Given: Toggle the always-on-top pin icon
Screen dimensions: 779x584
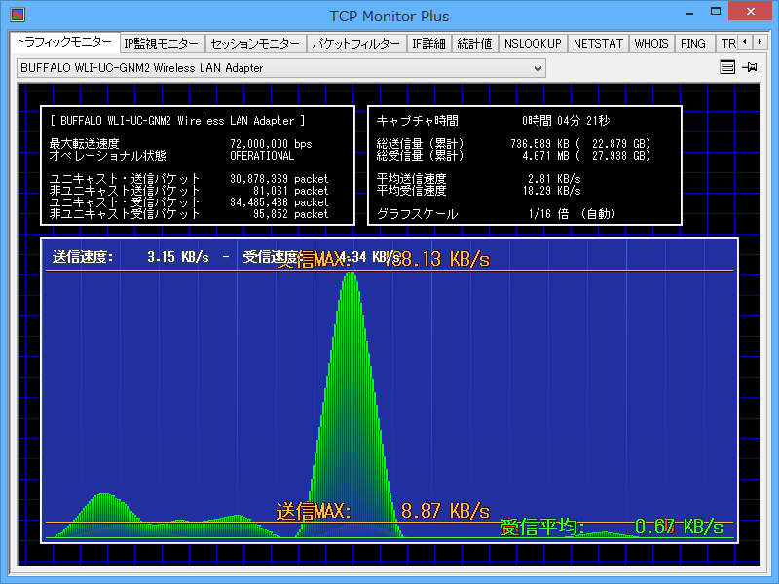Looking at the screenshot, I should pyautogui.click(x=750, y=67).
